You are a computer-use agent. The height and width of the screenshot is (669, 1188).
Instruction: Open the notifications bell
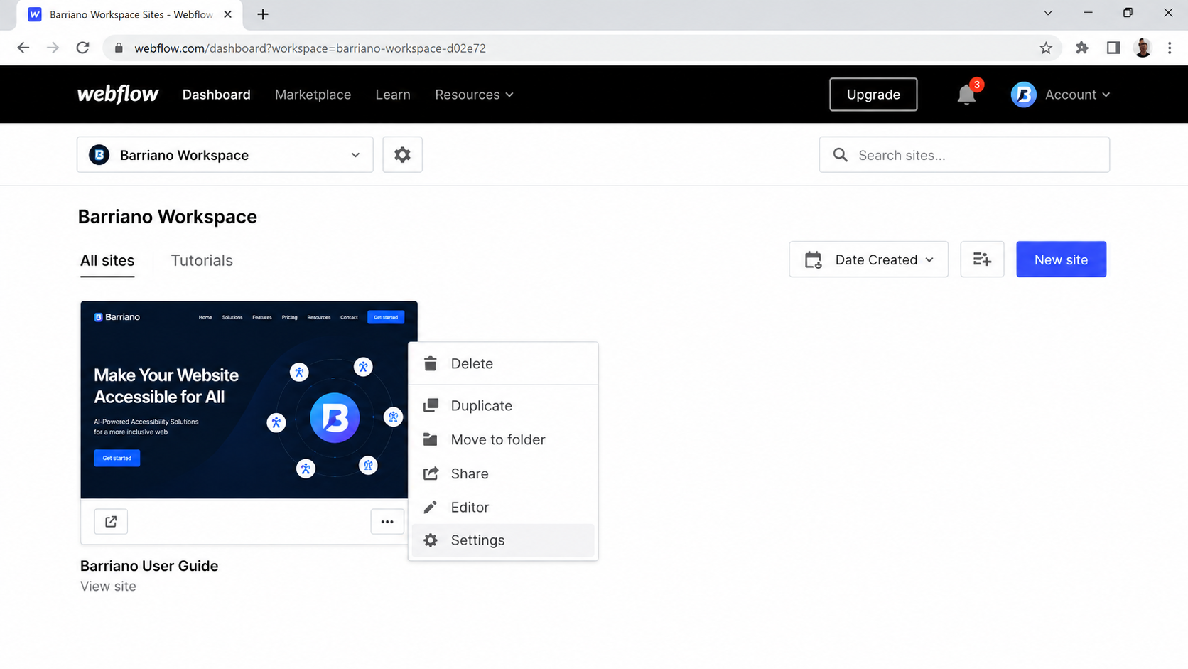click(966, 95)
